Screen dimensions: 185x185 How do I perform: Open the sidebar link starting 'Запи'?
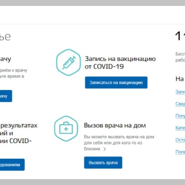point(180,92)
